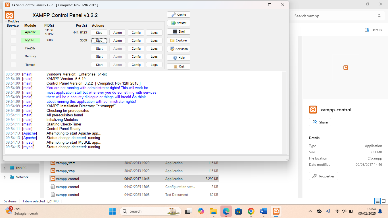Open Task View on the taskbar
Screen dimensions: 388x218
(x=188, y=211)
